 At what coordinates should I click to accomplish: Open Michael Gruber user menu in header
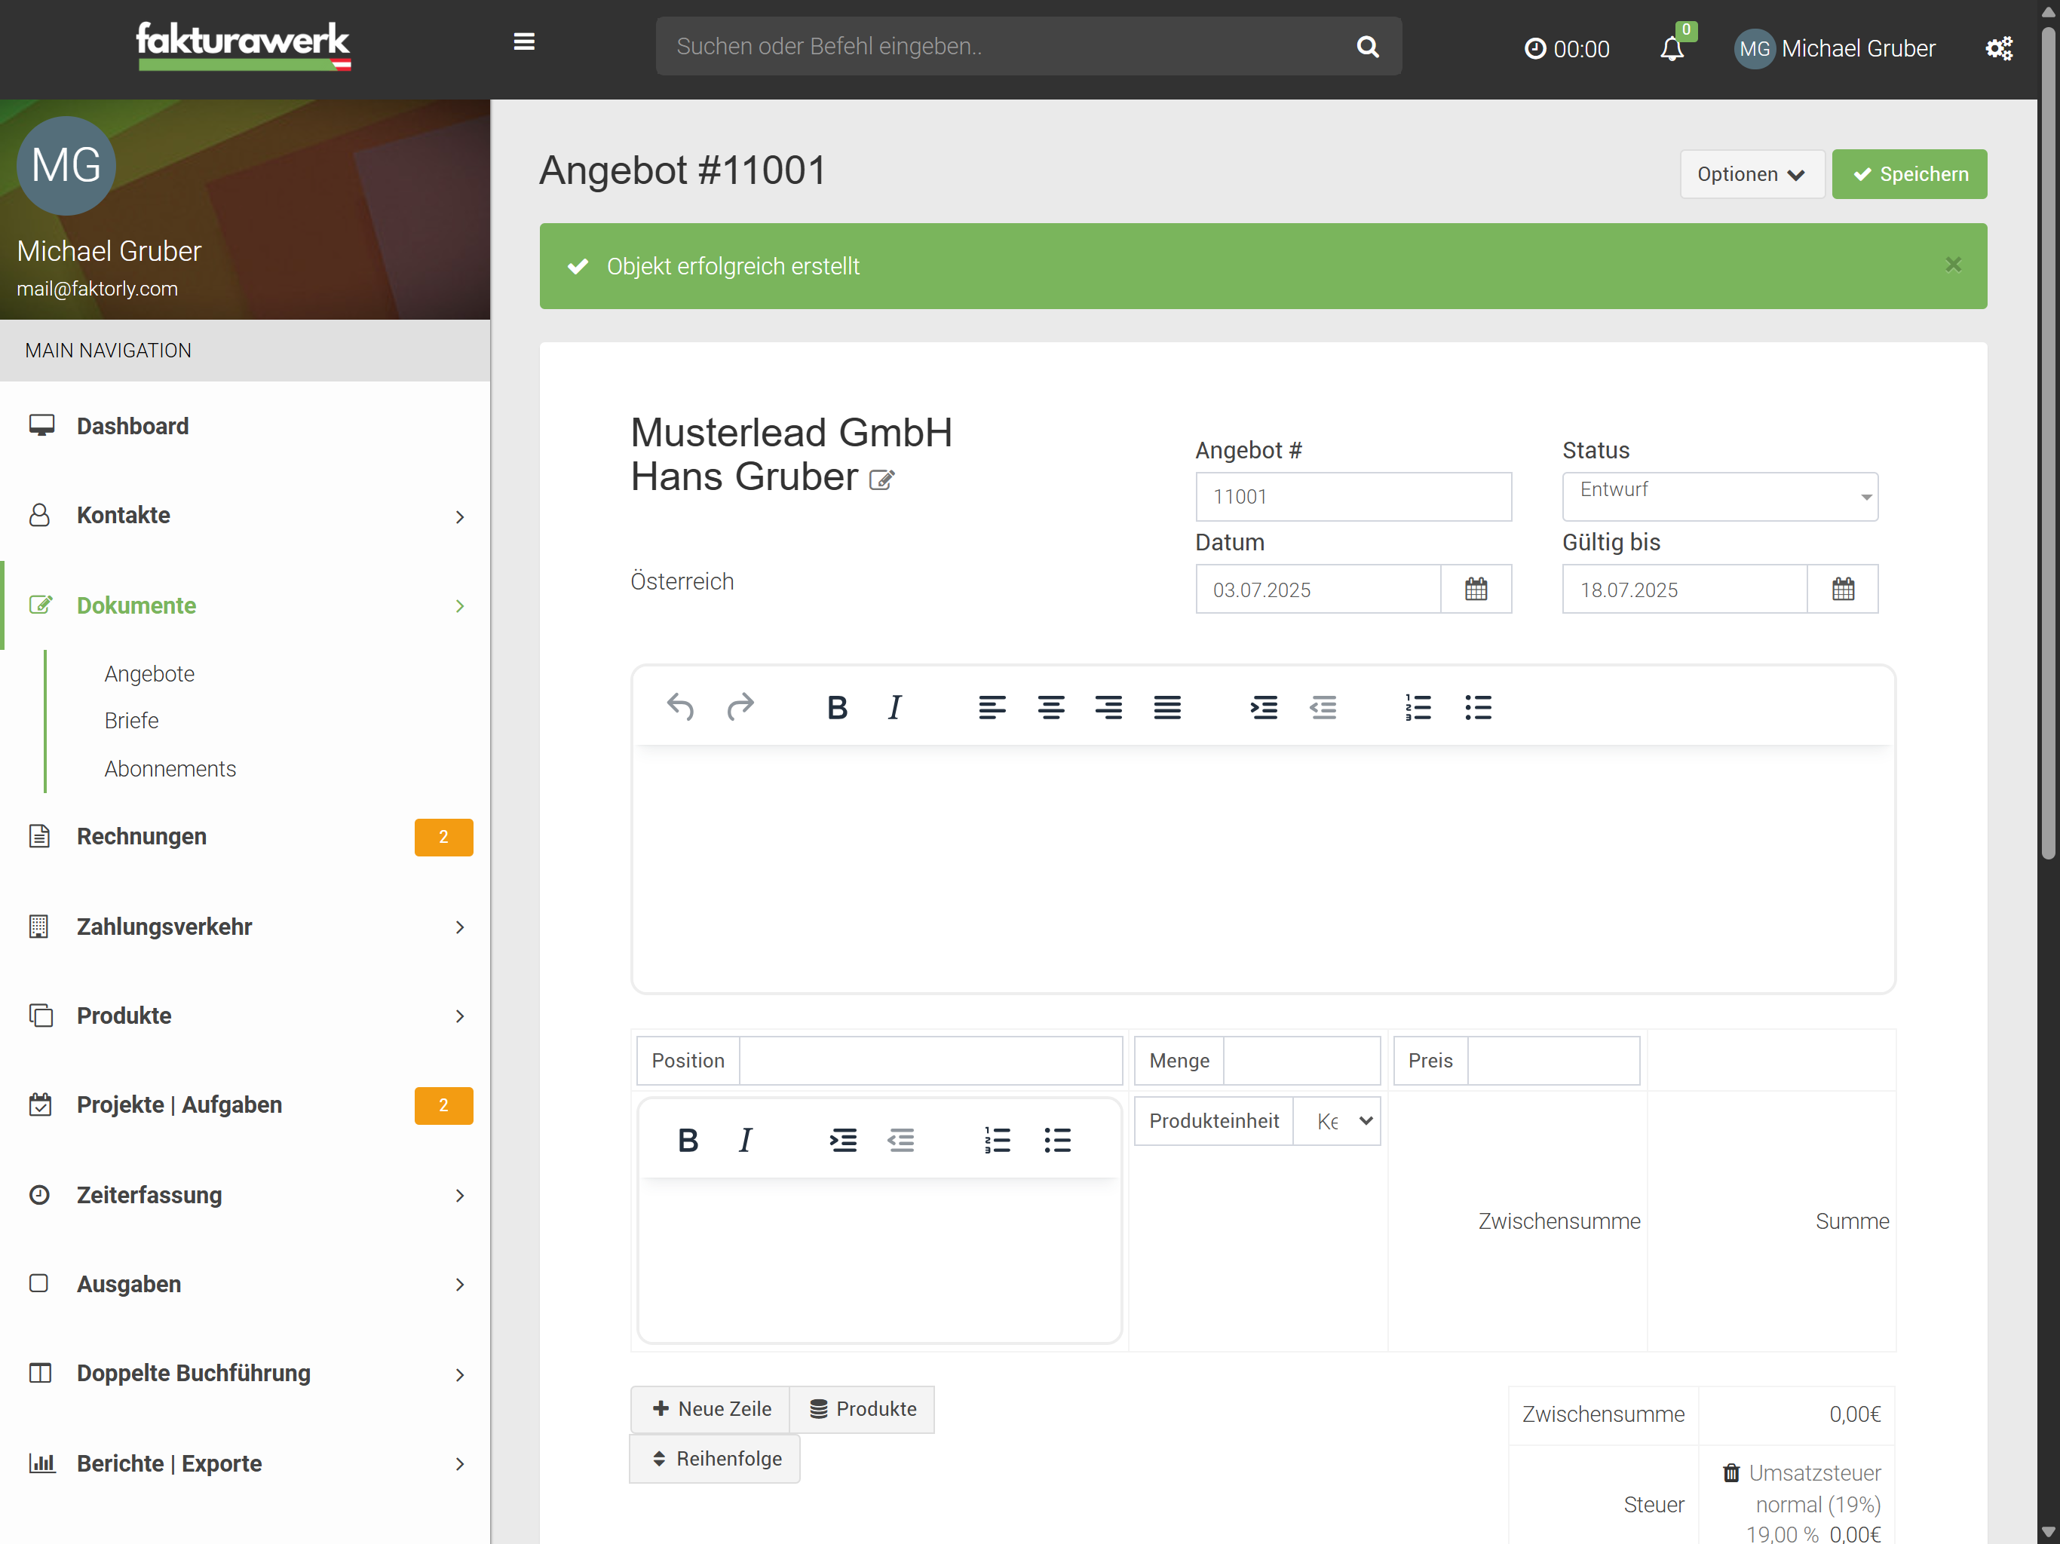(x=1835, y=48)
